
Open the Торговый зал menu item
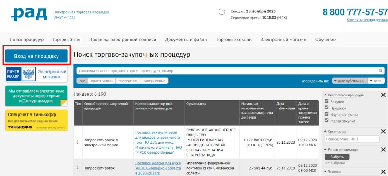[66, 40]
